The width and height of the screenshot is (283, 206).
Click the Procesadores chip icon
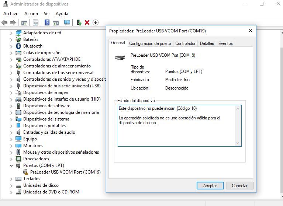pos(18,159)
